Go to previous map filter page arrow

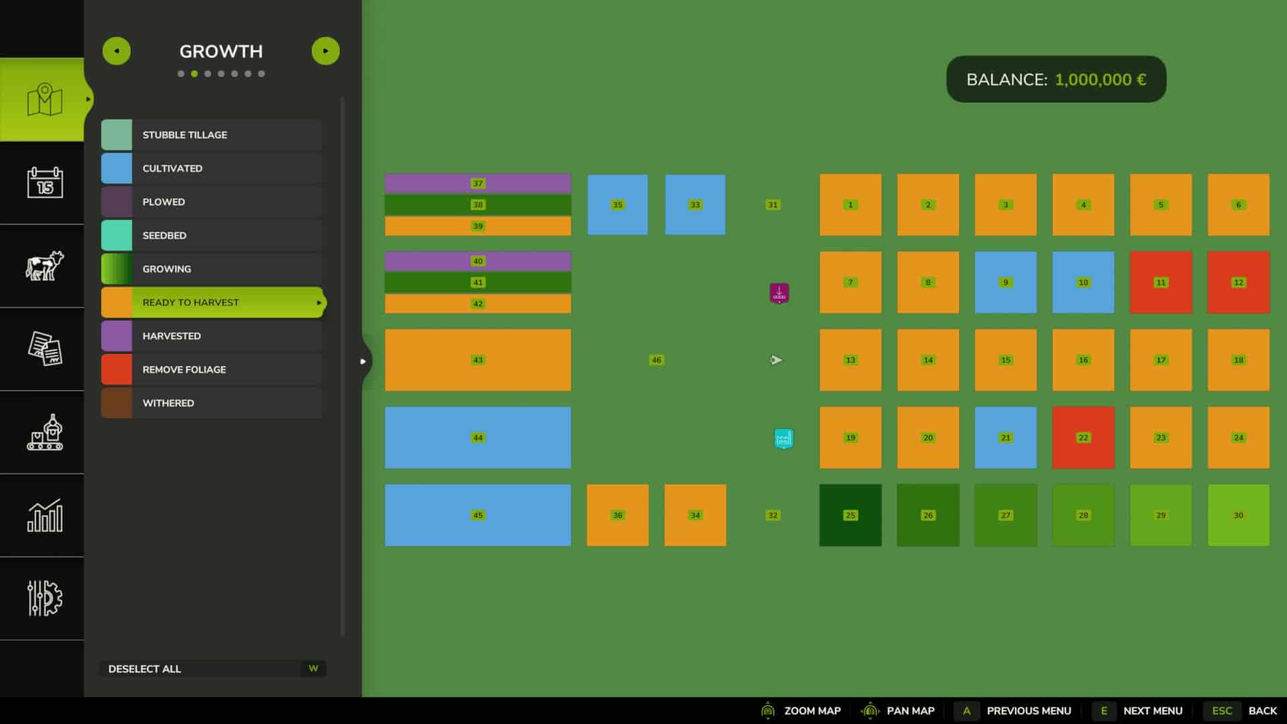pyautogui.click(x=117, y=51)
